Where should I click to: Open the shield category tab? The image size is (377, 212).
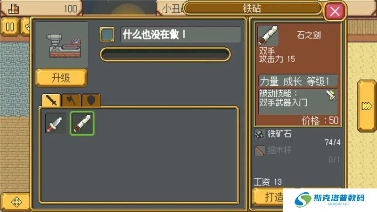click(91, 100)
